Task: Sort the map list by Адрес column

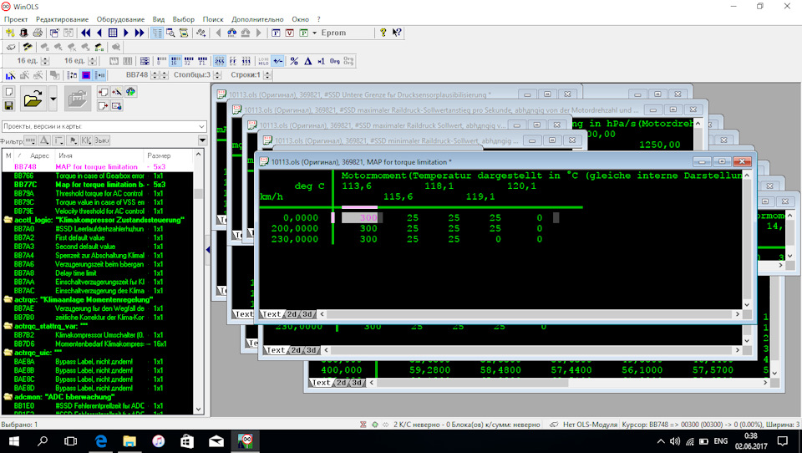Action: 39,155
